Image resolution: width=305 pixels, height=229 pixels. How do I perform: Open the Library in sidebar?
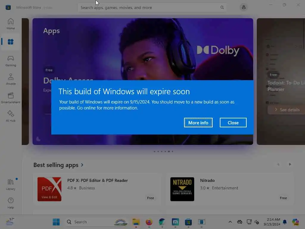pyautogui.click(x=11, y=184)
